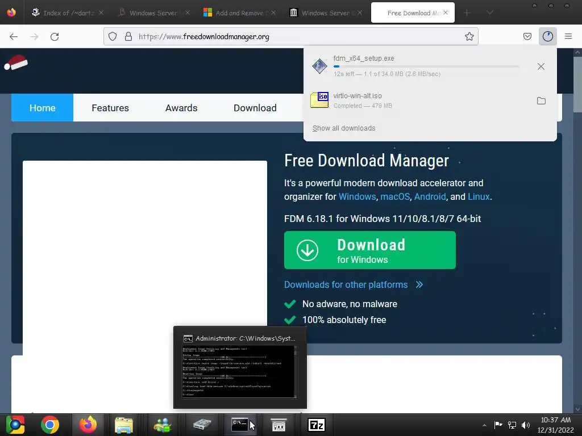582x436 pixels.
Task: Launch 7-Zip from the taskbar
Action: point(317,425)
